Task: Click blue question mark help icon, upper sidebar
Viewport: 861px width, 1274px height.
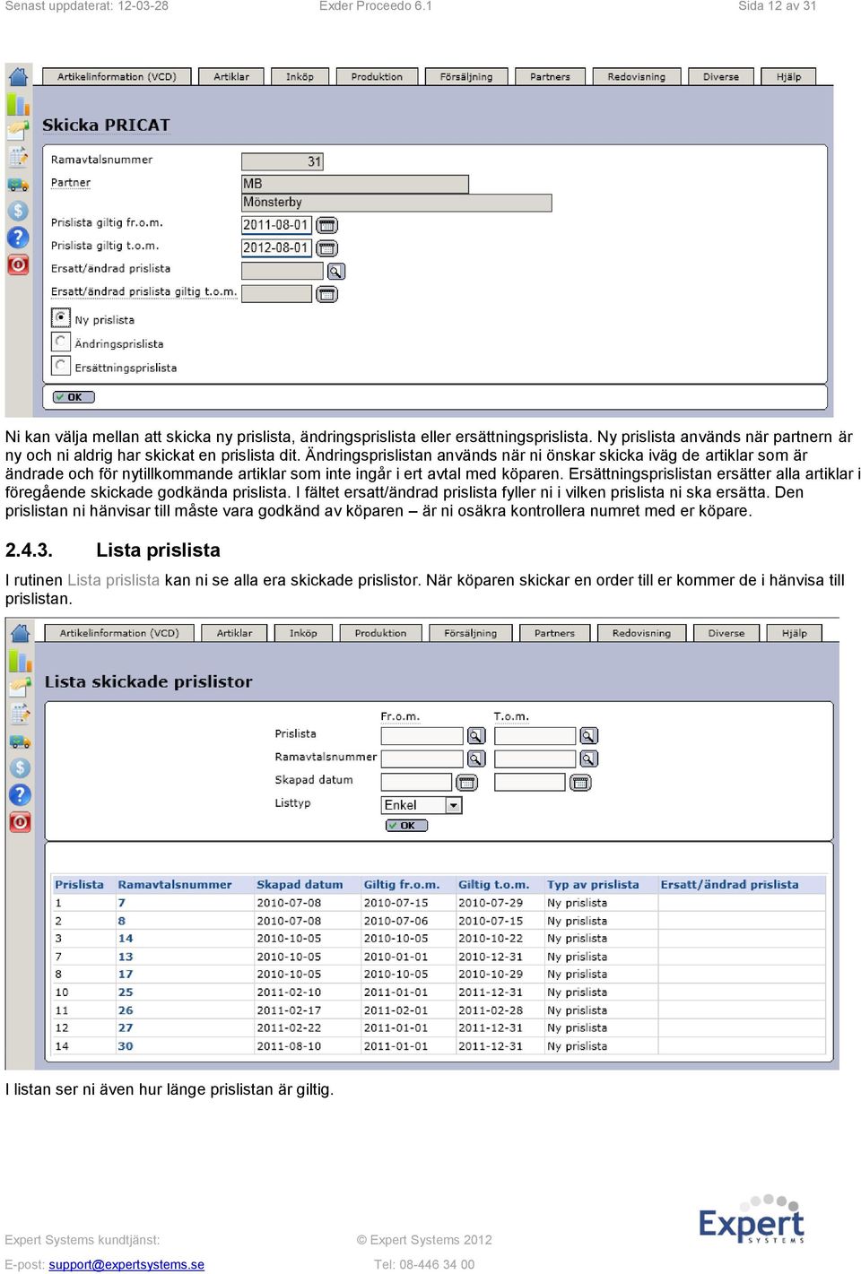Action: [x=18, y=238]
